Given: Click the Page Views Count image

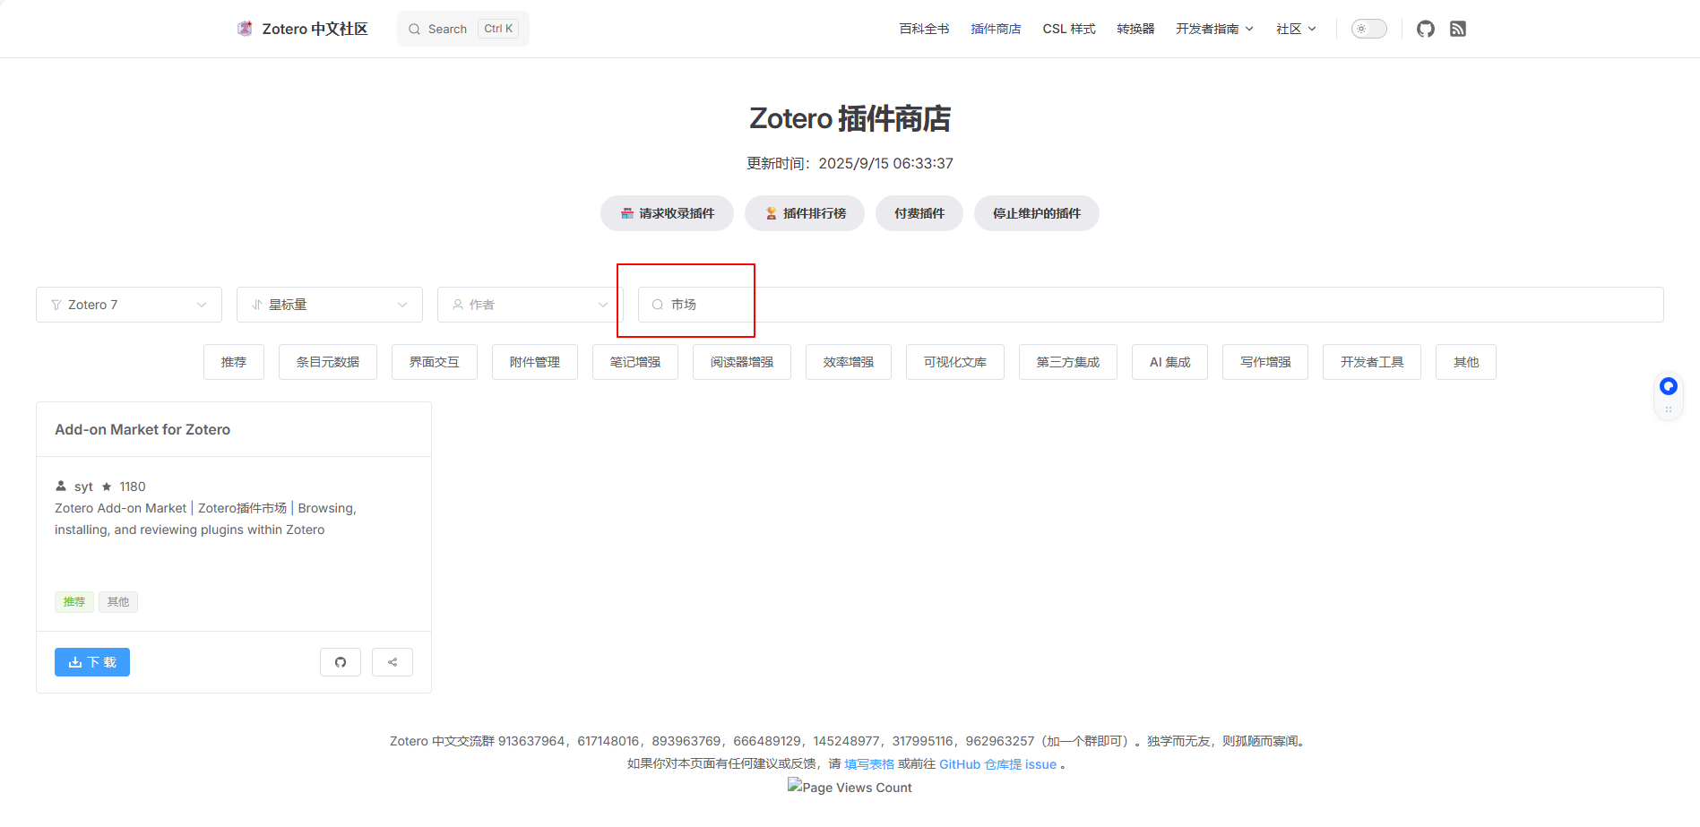Looking at the screenshot, I should point(850,787).
